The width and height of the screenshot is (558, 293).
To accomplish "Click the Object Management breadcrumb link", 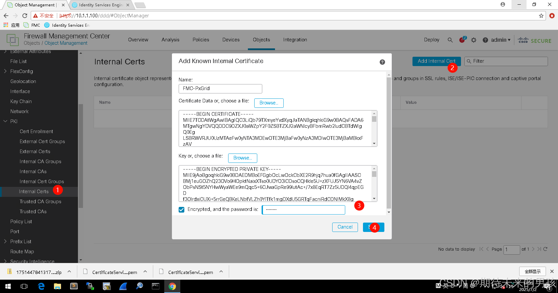I will (66, 43).
